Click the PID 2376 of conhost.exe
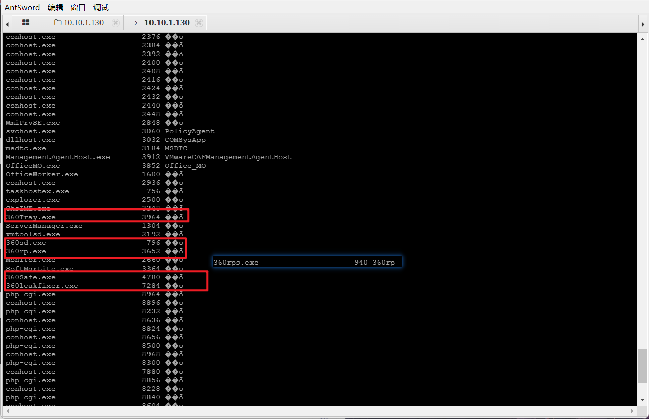Viewport: 649px width, 419px height. tap(151, 37)
